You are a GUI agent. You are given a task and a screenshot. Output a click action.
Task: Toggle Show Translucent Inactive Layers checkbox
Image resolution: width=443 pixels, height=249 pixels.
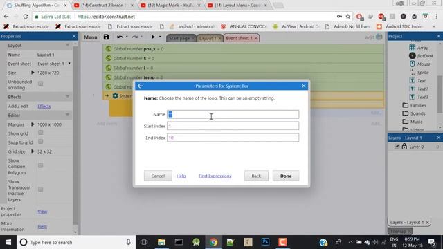40,190
